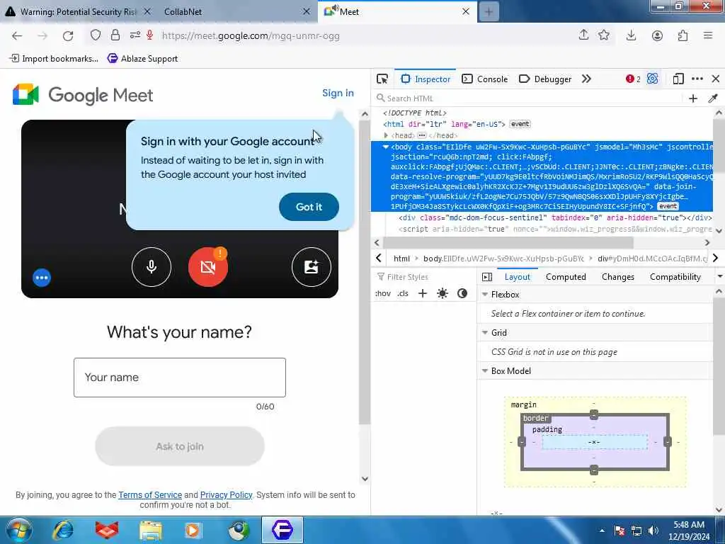Click the tracking protection shield icon

96,35
